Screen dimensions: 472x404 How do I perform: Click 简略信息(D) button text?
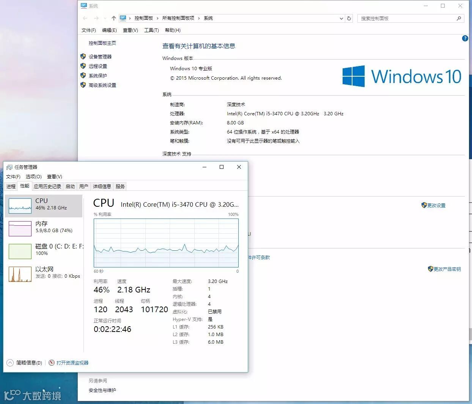tap(29, 363)
